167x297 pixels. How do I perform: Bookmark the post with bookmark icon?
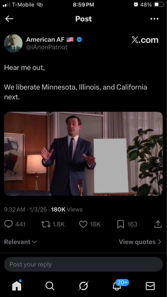(x=121, y=224)
